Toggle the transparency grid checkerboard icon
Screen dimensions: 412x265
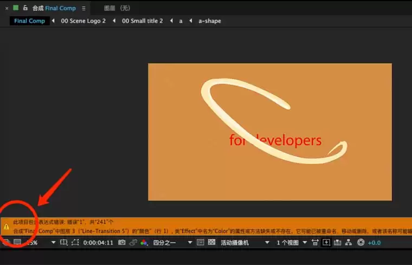[211, 242]
